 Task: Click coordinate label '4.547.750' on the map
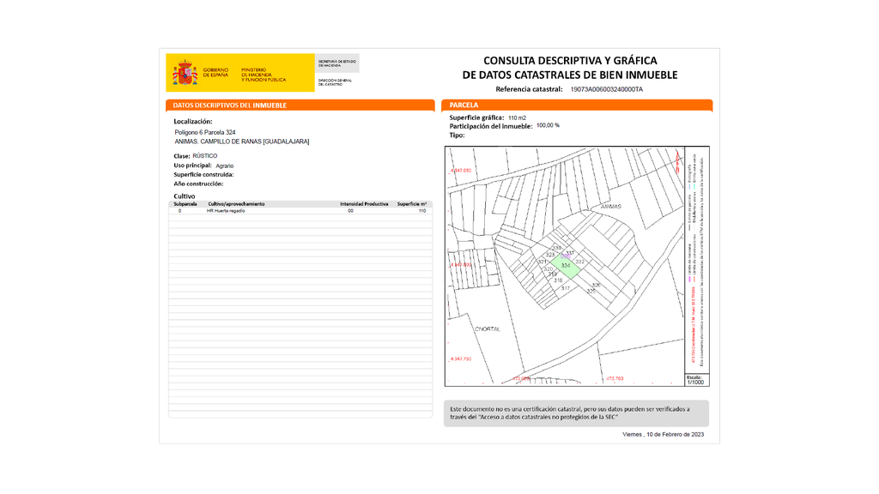pos(460,358)
